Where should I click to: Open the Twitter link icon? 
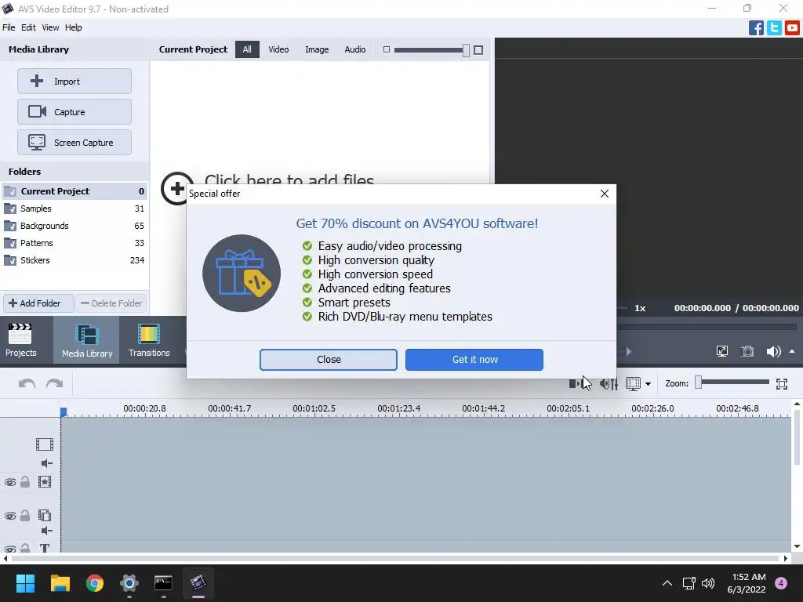click(x=774, y=27)
